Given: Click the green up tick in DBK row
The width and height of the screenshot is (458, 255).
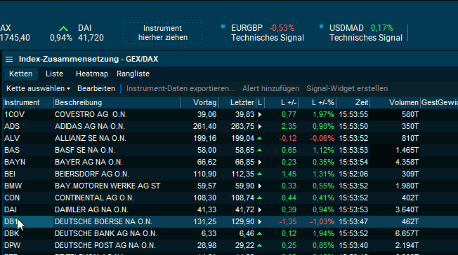Looking at the screenshot, I should point(259,234).
